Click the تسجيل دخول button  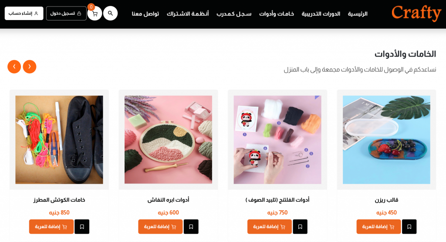click(x=66, y=13)
